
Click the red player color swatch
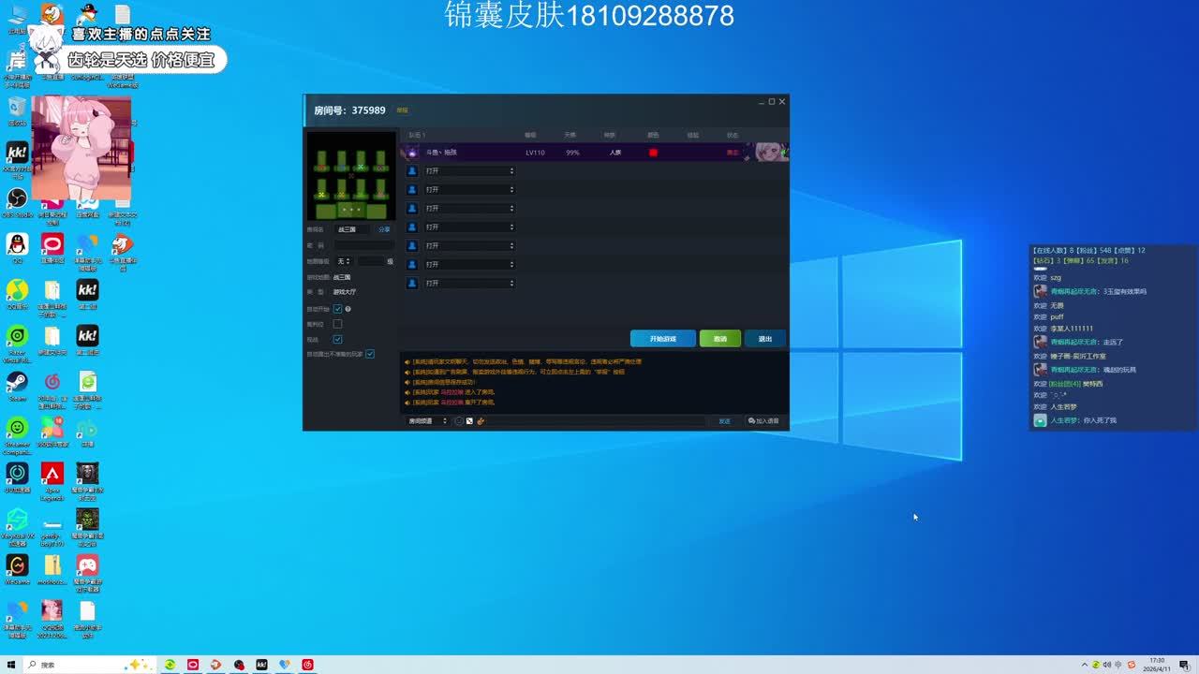click(x=653, y=153)
